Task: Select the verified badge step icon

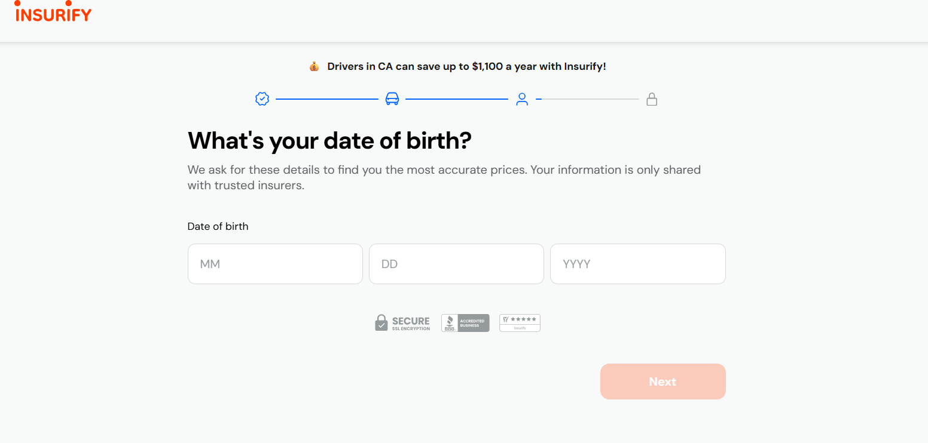Action: coord(262,99)
